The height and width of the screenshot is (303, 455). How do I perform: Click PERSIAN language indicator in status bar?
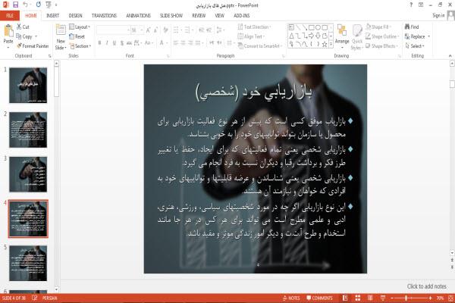(49, 298)
